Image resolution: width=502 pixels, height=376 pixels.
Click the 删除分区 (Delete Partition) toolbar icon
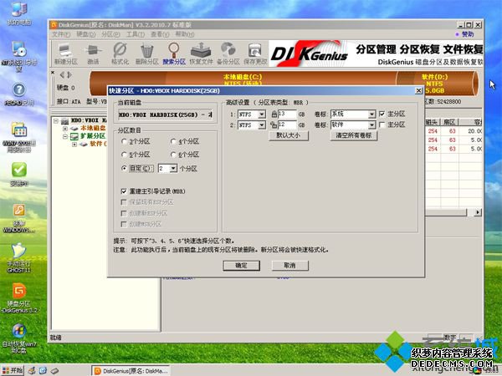pos(146,55)
